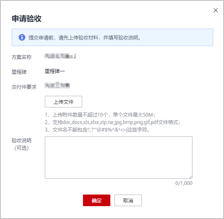224x219 pixels.
Task: Click the 里程碑 field label
Action: coord(19,72)
